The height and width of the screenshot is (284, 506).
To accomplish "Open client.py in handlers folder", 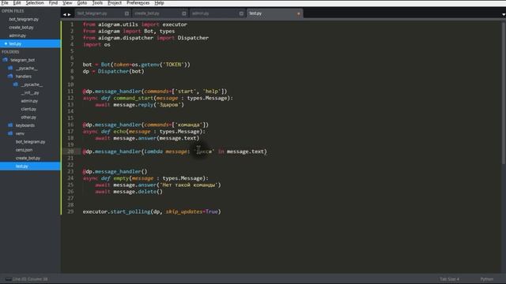I will pyautogui.click(x=28, y=109).
